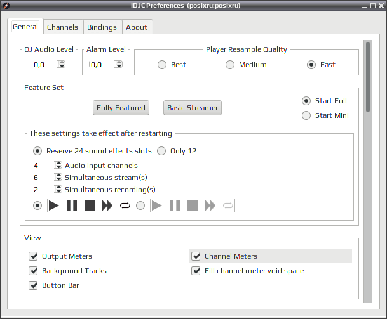
Task: Click the Basic Streamer button
Action: 193,108
